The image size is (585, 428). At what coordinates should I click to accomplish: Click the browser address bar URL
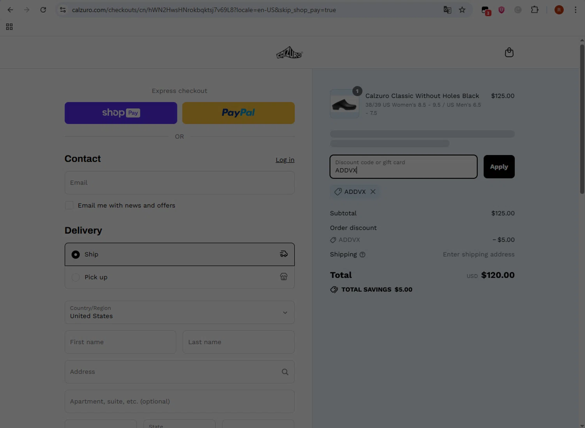pyautogui.click(x=204, y=10)
